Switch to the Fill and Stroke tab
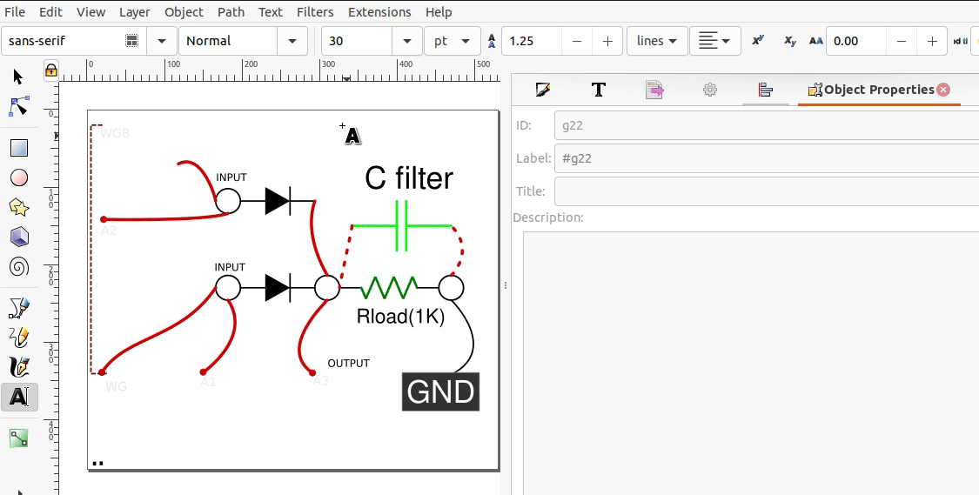979x495 pixels. tap(543, 90)
